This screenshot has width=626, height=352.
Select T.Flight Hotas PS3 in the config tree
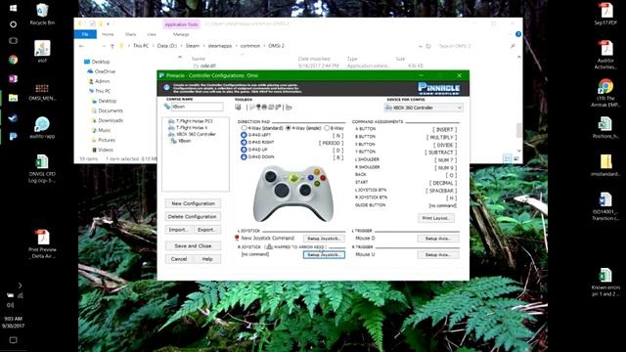[x=194, y=121]
